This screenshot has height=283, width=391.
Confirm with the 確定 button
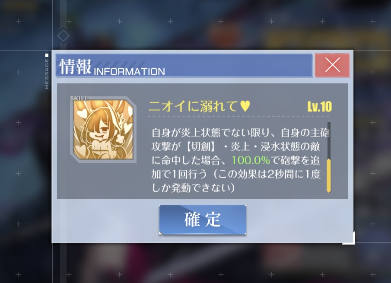point(203,219)
